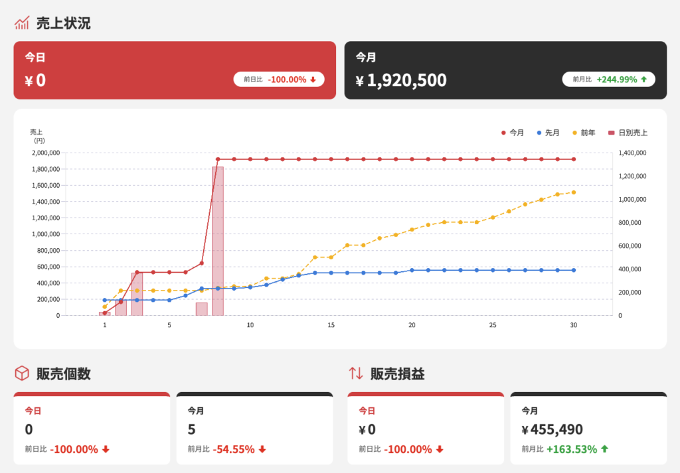Select the 販売個数 今月 card showing 5

coord(254,428)
